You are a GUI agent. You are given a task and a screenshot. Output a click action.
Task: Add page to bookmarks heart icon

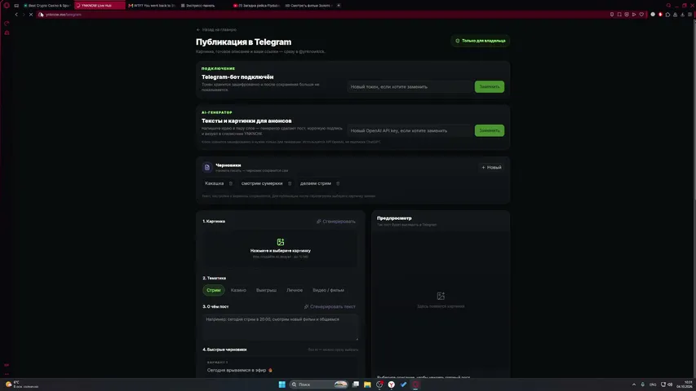(641, 14)
